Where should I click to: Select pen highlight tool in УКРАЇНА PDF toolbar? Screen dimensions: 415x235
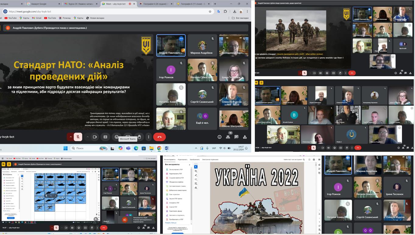pos(196,175)
